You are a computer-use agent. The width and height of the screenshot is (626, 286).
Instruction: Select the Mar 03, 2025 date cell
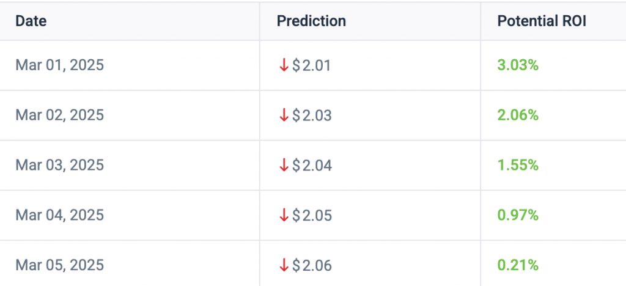click(59, 165)
